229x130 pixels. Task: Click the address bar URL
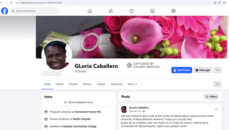coord(41,3)
